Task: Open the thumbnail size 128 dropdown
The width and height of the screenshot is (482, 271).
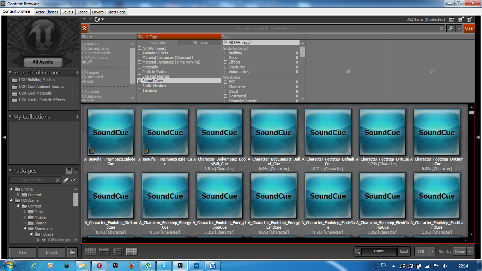Action: pos(432,252)
